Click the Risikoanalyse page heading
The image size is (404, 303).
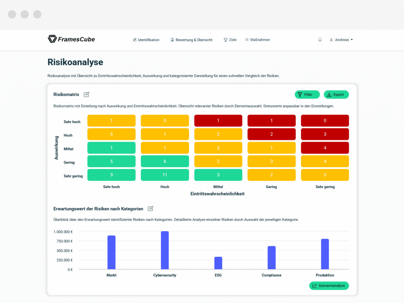pyautogui.click(x=75, y=62)
